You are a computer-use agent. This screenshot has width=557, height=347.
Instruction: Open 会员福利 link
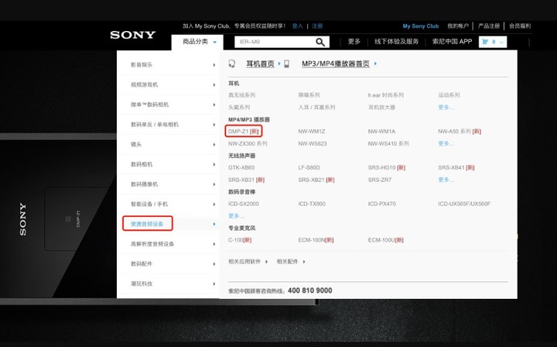(x=520, y=26)
